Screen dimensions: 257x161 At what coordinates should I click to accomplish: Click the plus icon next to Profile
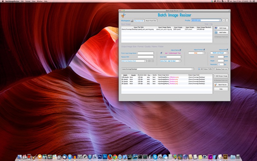(x=224, y=20)
